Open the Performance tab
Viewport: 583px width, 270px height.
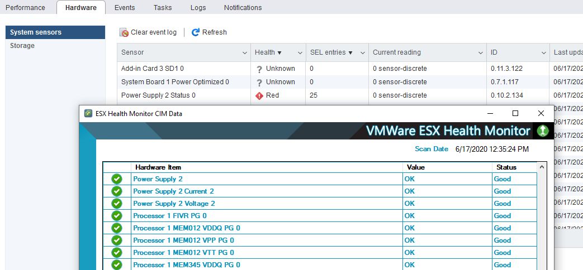[25, 7]
